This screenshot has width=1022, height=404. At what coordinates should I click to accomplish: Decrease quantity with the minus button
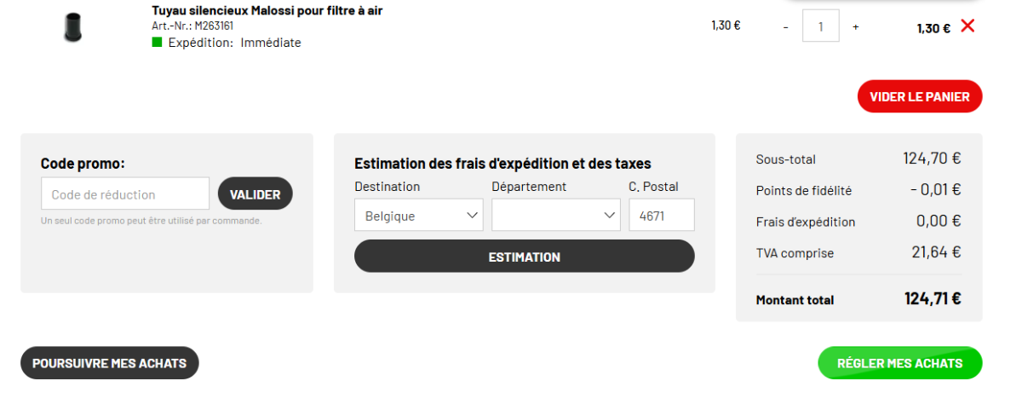click(785, 27)
